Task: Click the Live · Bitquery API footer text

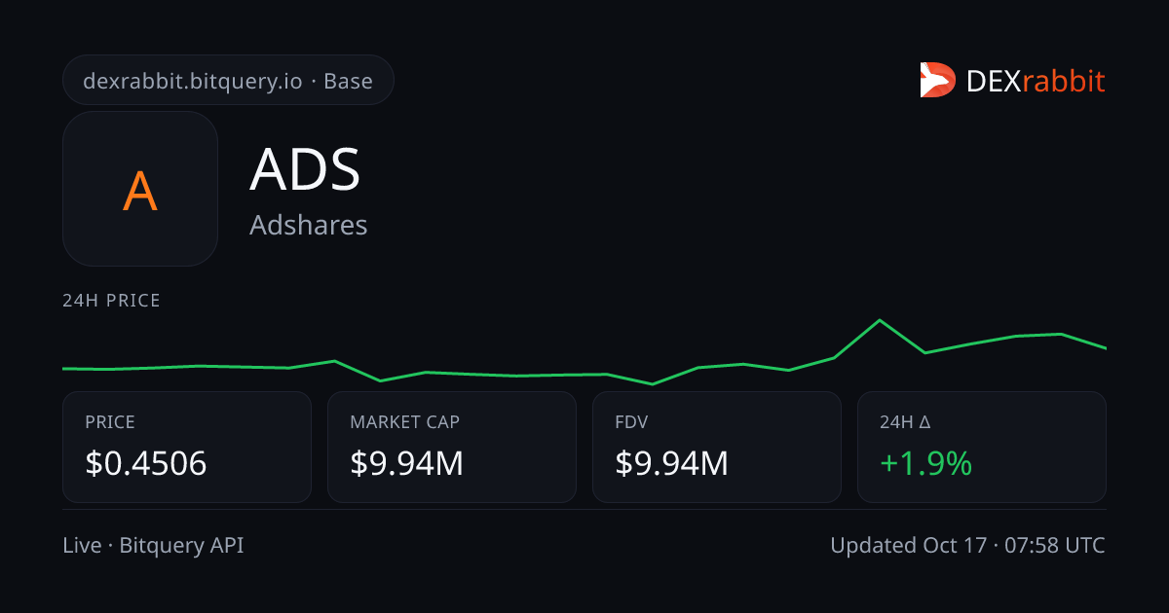Action: (153, 546)
